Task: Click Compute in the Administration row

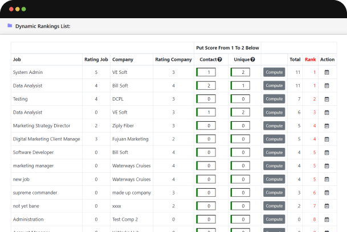Action: 274,219
